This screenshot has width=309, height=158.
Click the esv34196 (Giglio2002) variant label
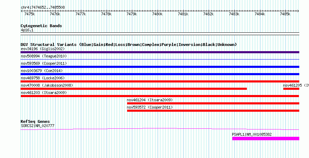point(43,49)
